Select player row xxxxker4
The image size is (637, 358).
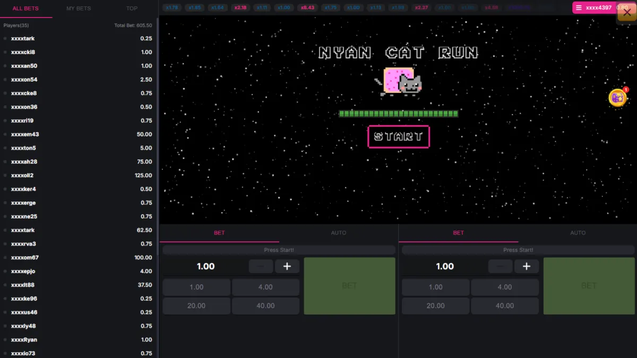[78, 189]
